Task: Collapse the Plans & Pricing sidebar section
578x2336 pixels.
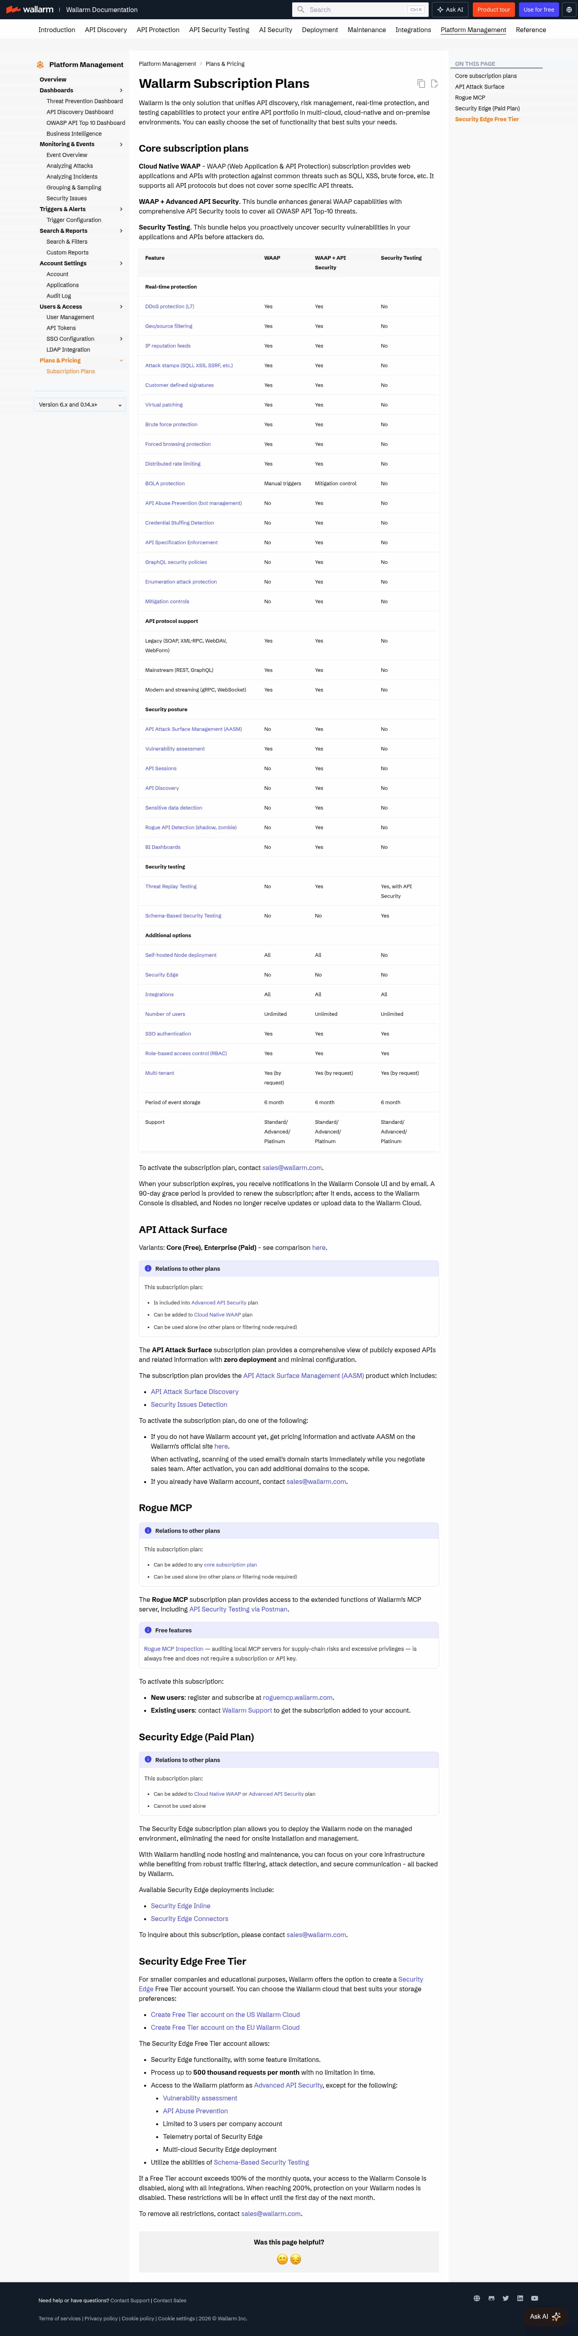Action: coord(121,361)
